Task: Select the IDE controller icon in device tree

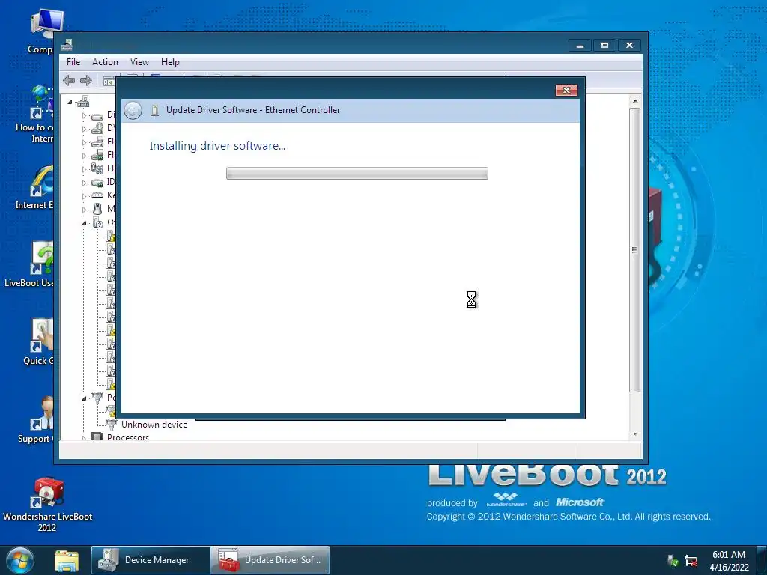Action: point(97,183)
